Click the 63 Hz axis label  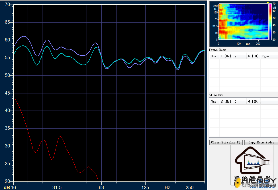[x=101, y=187]
